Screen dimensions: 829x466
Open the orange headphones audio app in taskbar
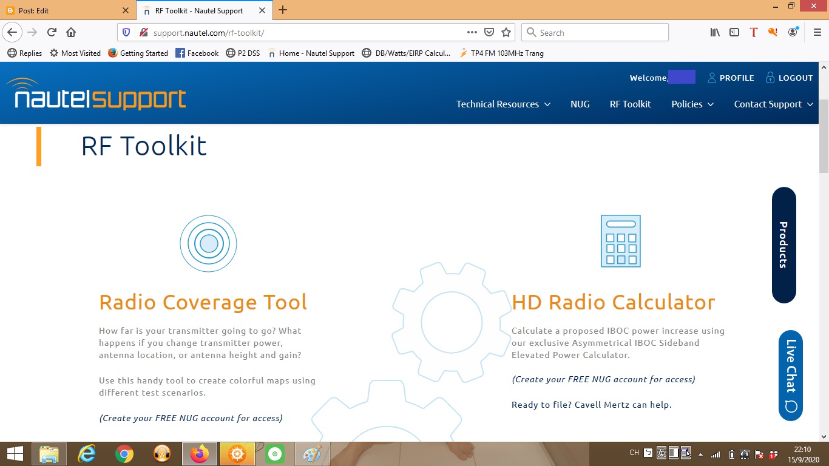coord(162,454)
